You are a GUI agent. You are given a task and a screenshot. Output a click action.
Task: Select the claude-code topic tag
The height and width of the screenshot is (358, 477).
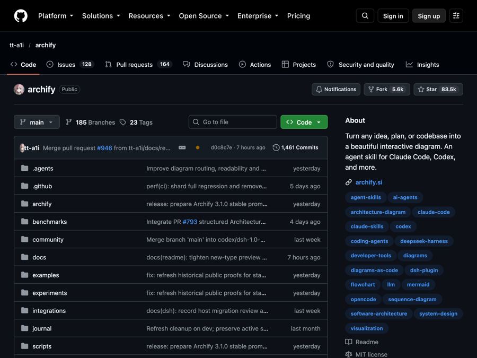click(434, 212)
